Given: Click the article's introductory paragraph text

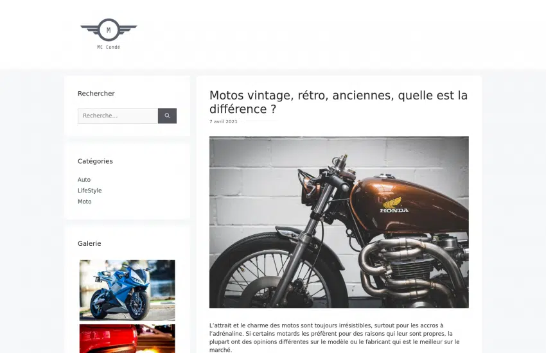Looking at the screenshot, I should [334, 338].
